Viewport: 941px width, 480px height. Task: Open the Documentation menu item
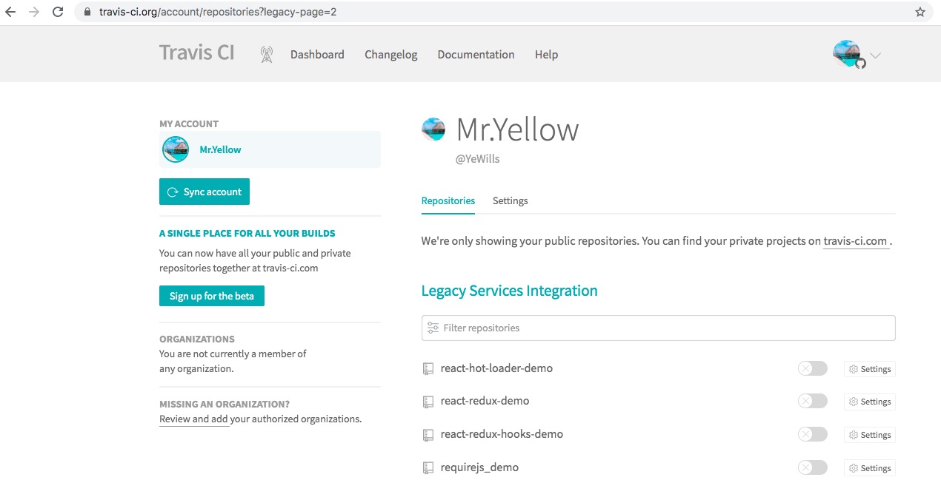(476, 55)
